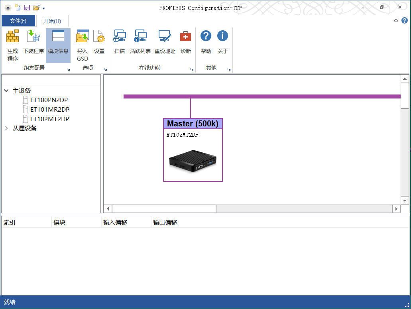Image resolution: width=411 pixels, height=309 pixels.
Task: Click the save icon in title bar
Action: [x=27, y=8]
